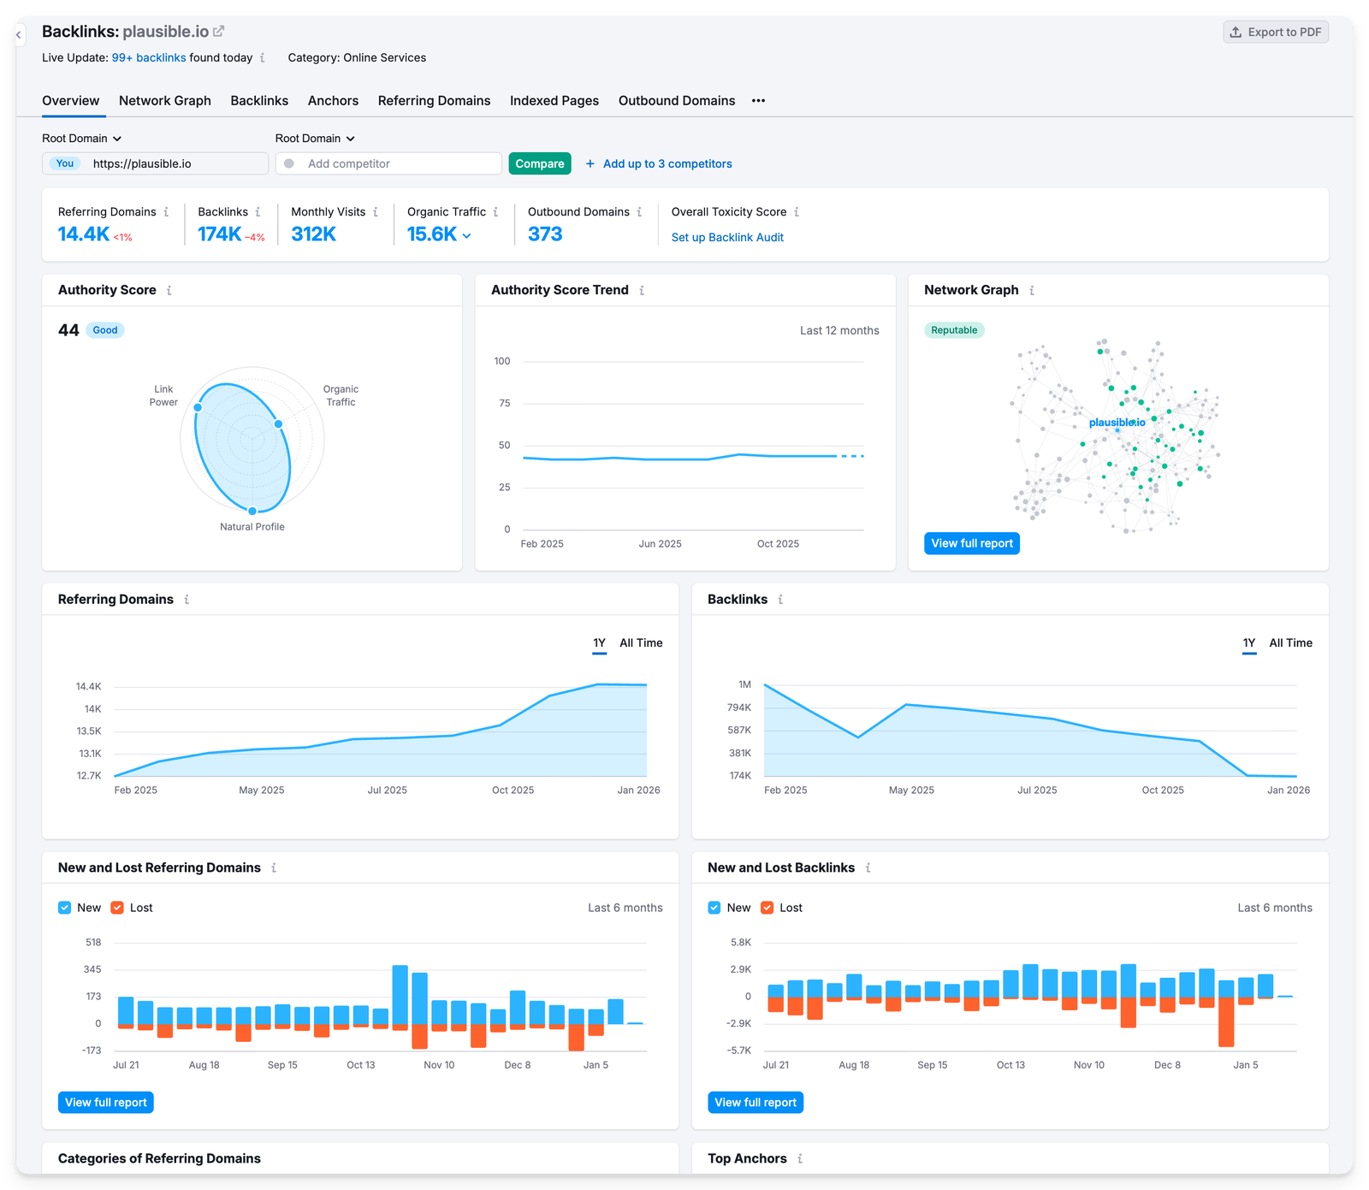Click the info icon next to Authority Score
Viewport: 1369px width, 1190px height.
pos(169,290)
